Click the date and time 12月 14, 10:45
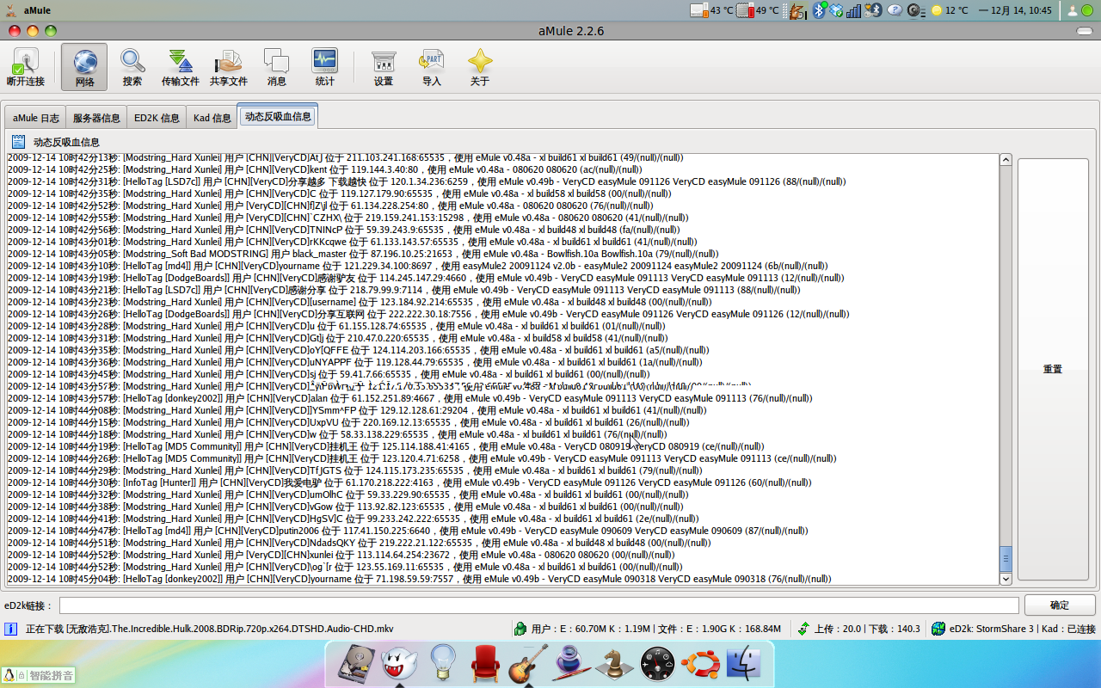The image size is (1101, 688). [x=1021, y=10]
